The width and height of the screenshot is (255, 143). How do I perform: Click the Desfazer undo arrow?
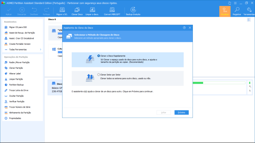pos(34,10)
